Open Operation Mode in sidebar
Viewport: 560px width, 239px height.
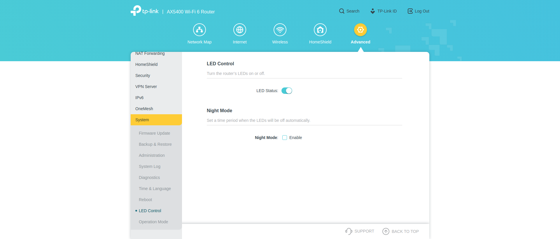pos(153,222)
